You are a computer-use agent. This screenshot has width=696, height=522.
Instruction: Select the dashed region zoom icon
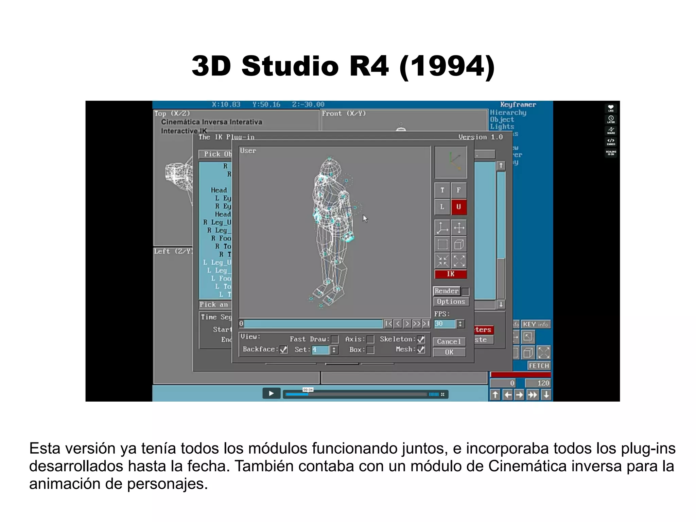click(x=442, y=244)
